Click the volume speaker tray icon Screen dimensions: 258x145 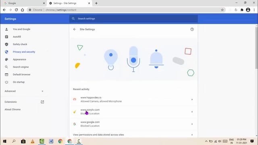[x=220, y=141]
